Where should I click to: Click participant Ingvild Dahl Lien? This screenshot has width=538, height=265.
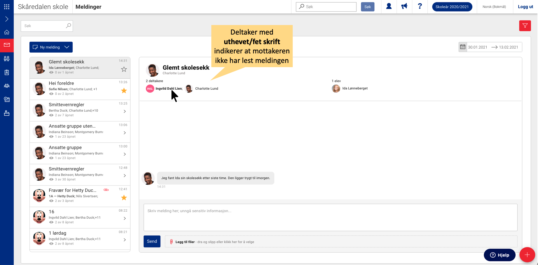169,89
